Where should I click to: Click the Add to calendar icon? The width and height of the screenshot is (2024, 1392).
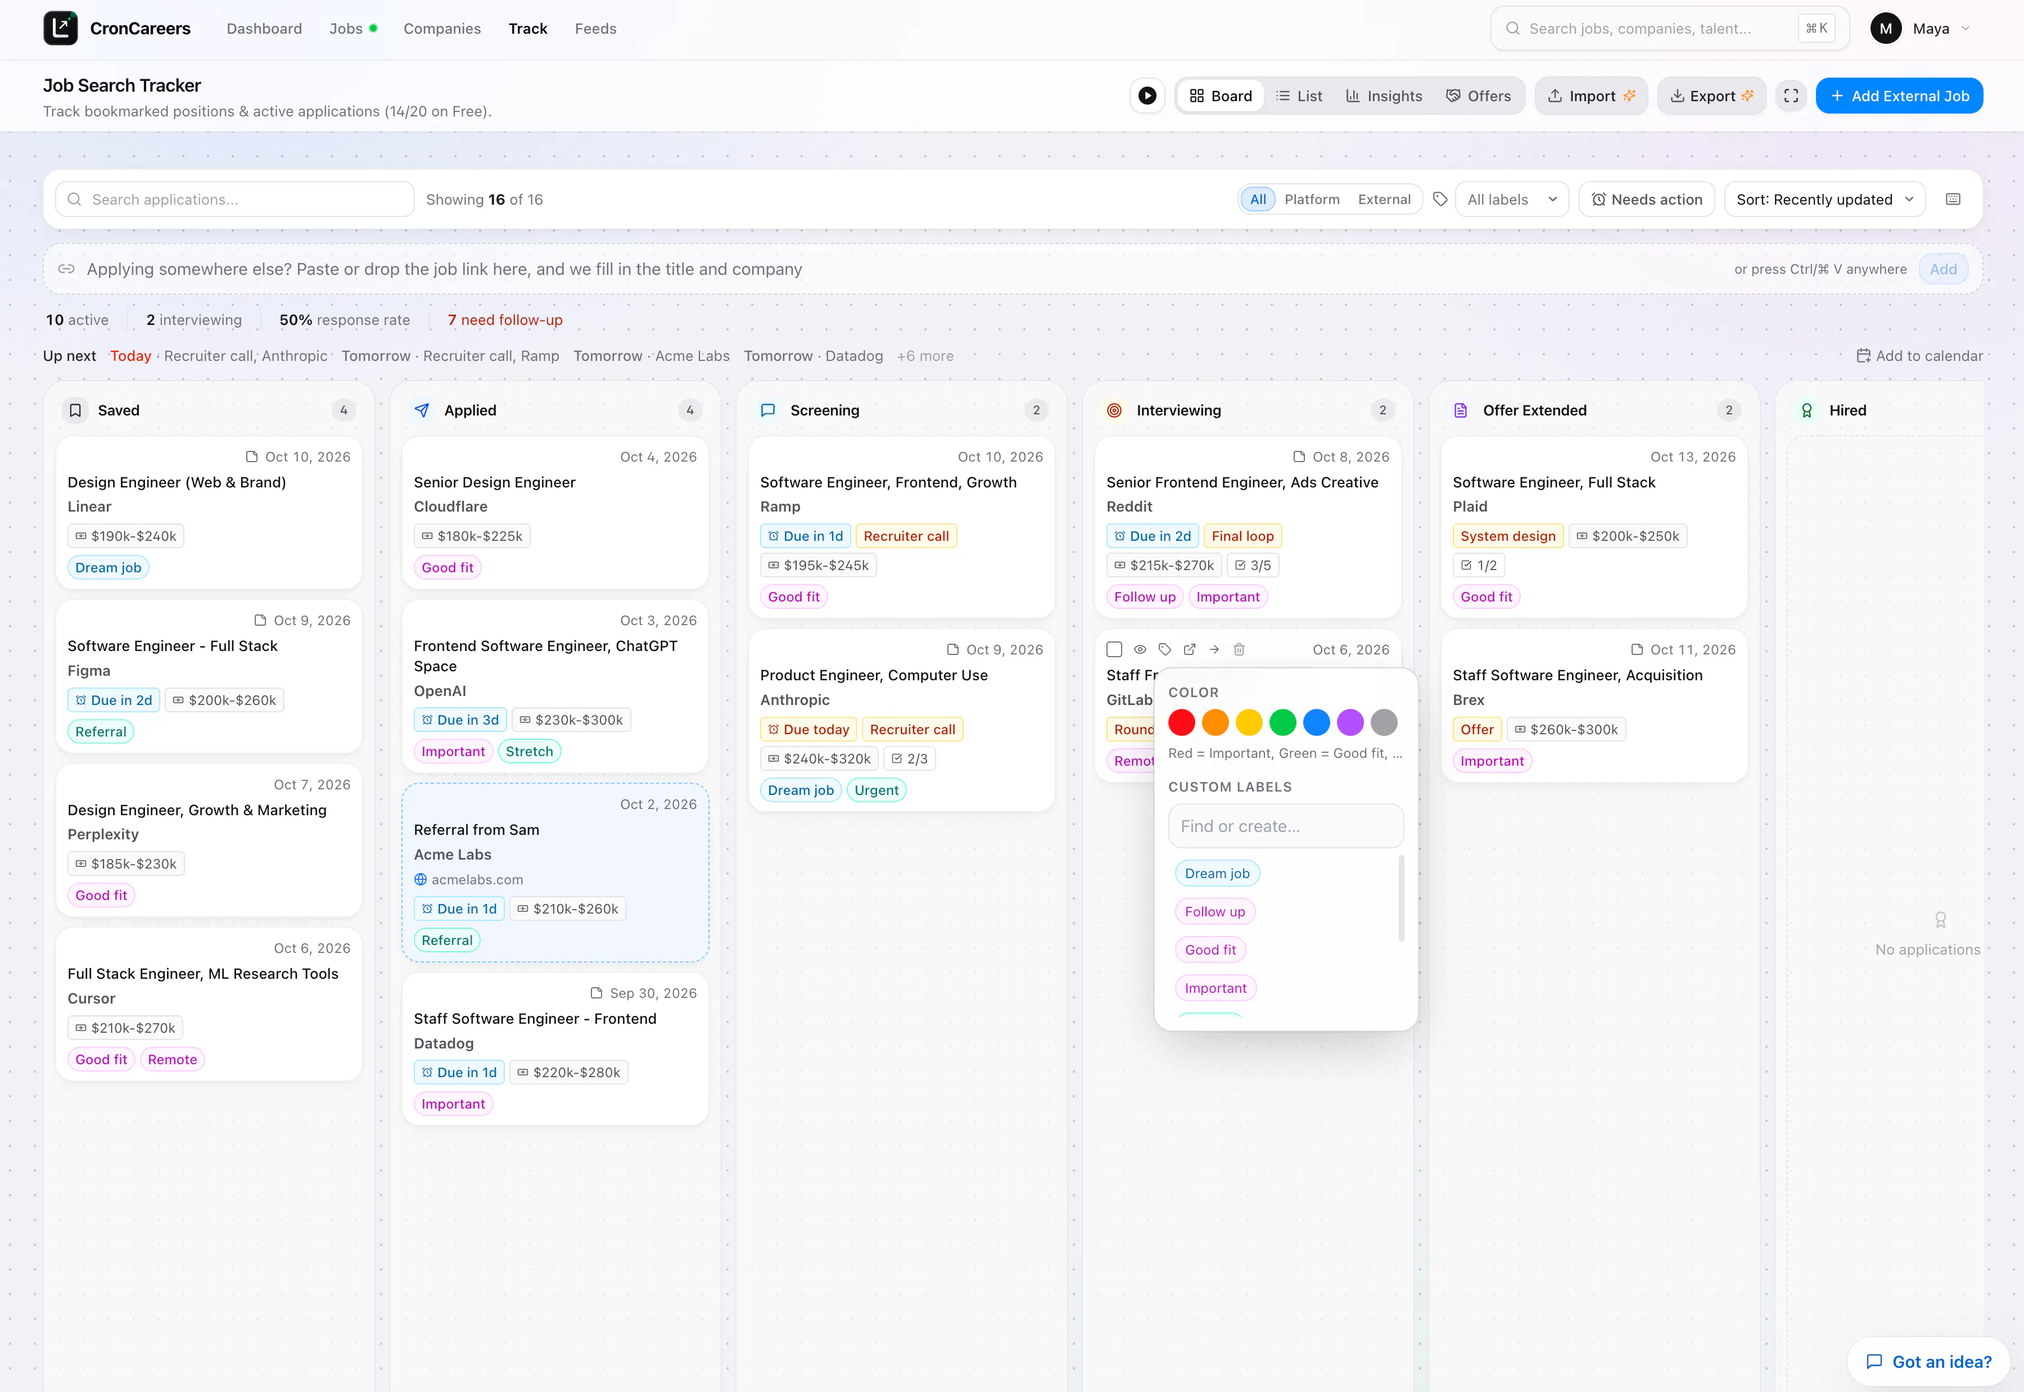coord(1864,356)
